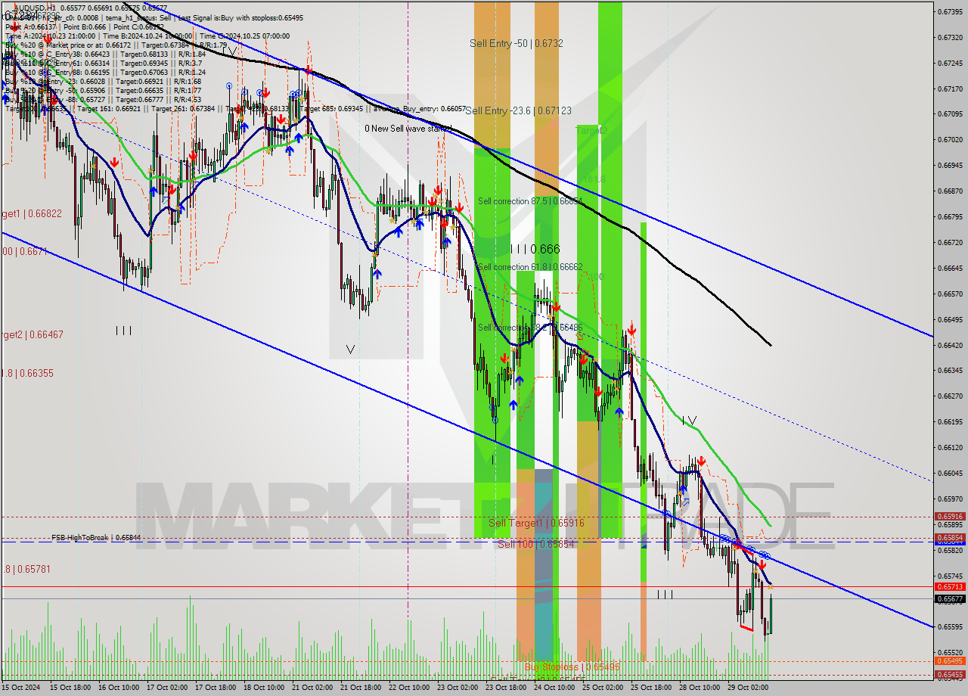Click the 0.67020 price axis label
The image size is (968, 696).
tap(951, 140)
